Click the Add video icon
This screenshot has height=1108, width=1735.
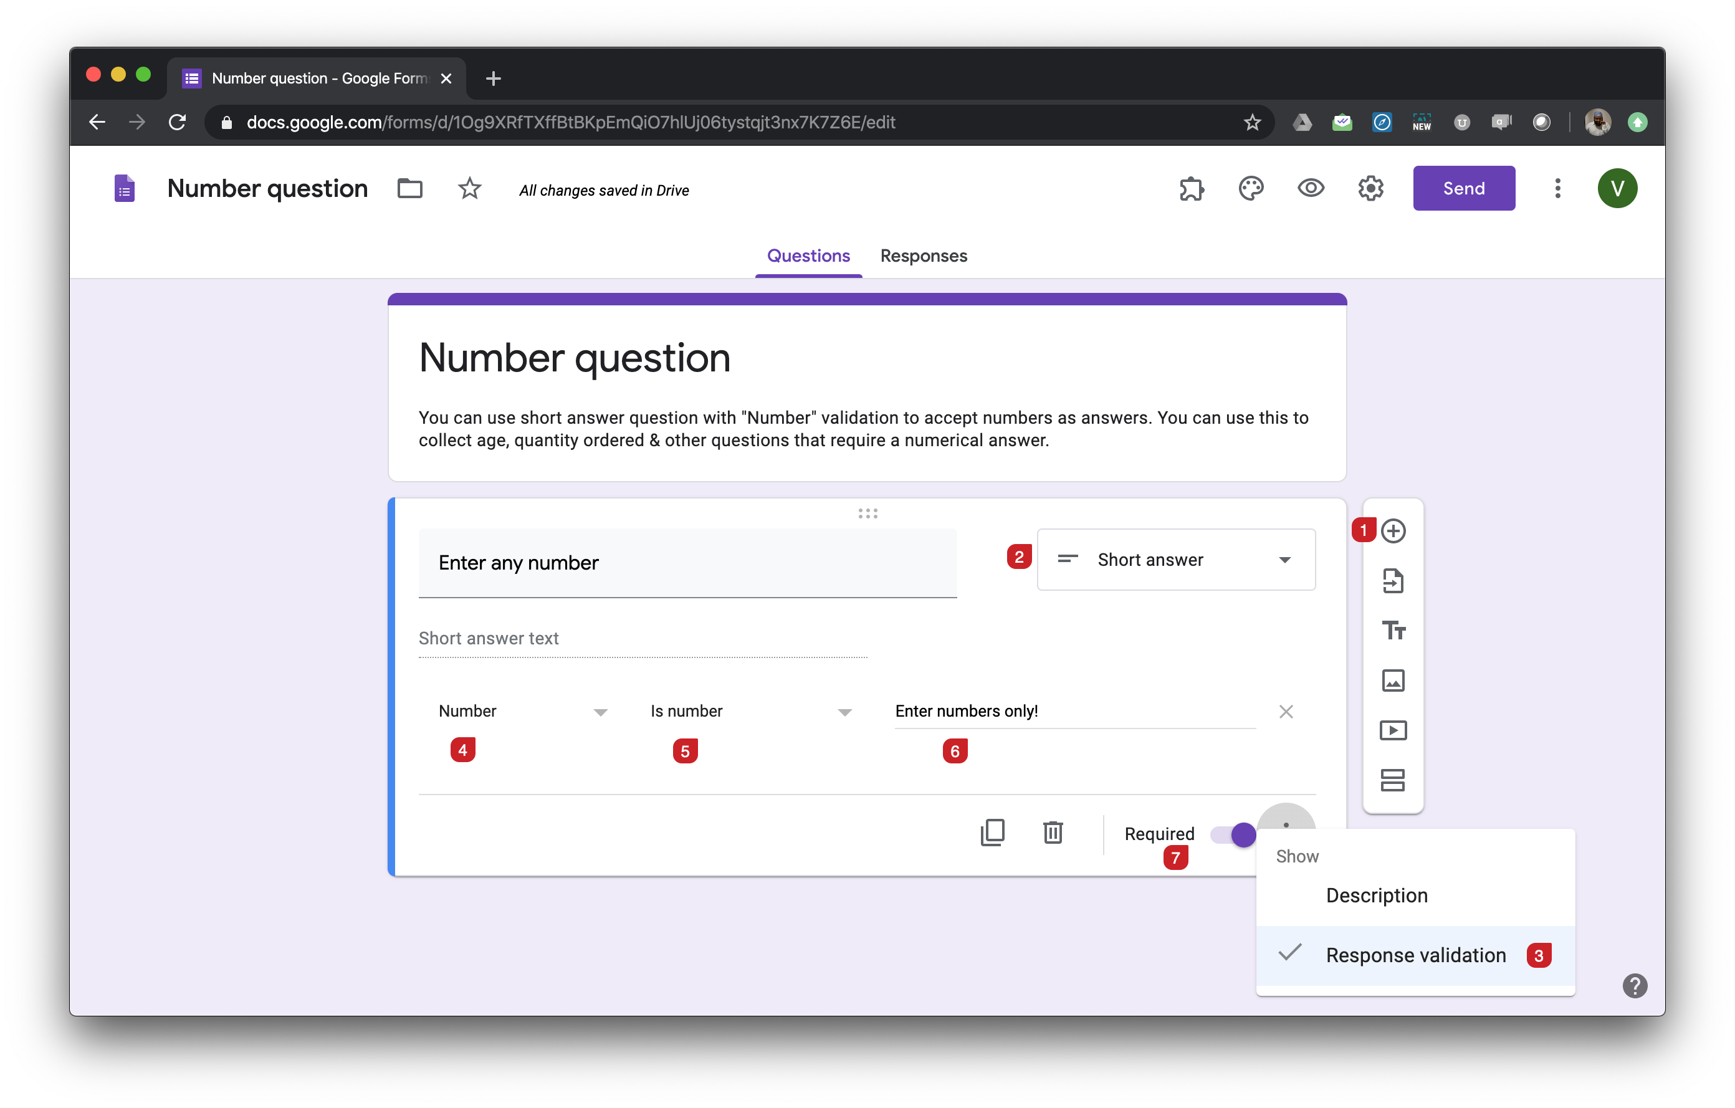[1393, 730]
